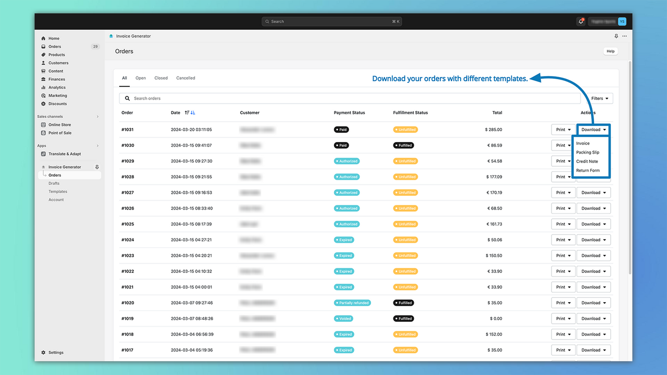Open Home from the sidebar
667x375 pixels.
[x=54, y=39]
